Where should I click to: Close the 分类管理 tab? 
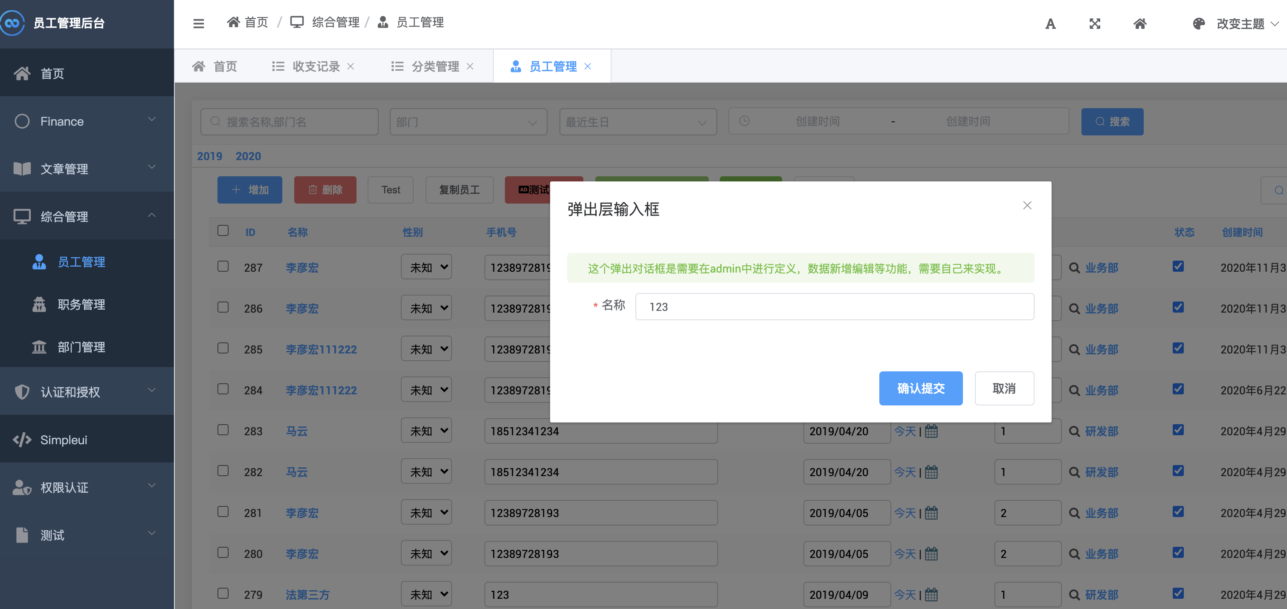(x=470, y=66)
